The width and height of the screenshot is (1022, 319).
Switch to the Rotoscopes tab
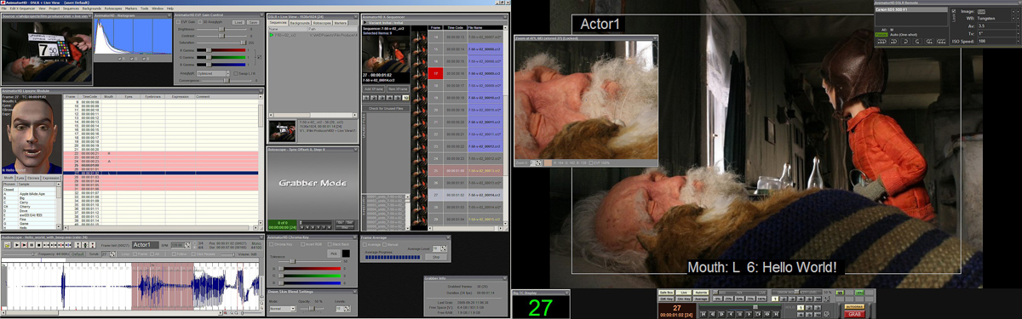tap(322, 23)
